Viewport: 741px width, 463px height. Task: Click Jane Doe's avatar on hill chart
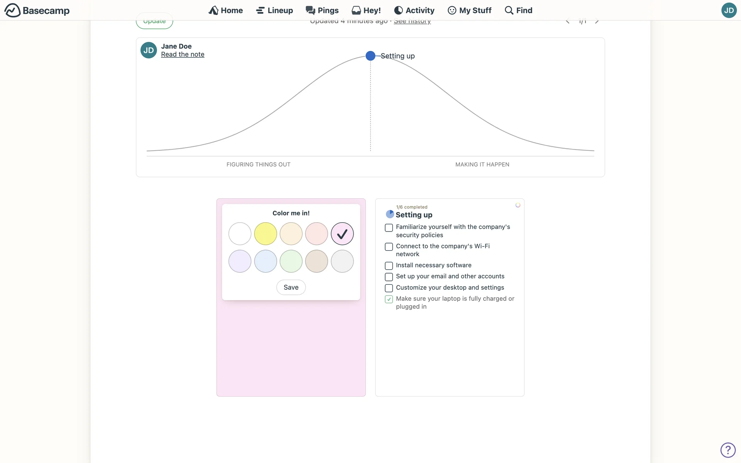(149, 50)
